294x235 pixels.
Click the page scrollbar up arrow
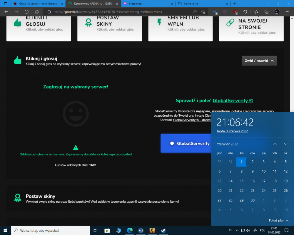292,18
